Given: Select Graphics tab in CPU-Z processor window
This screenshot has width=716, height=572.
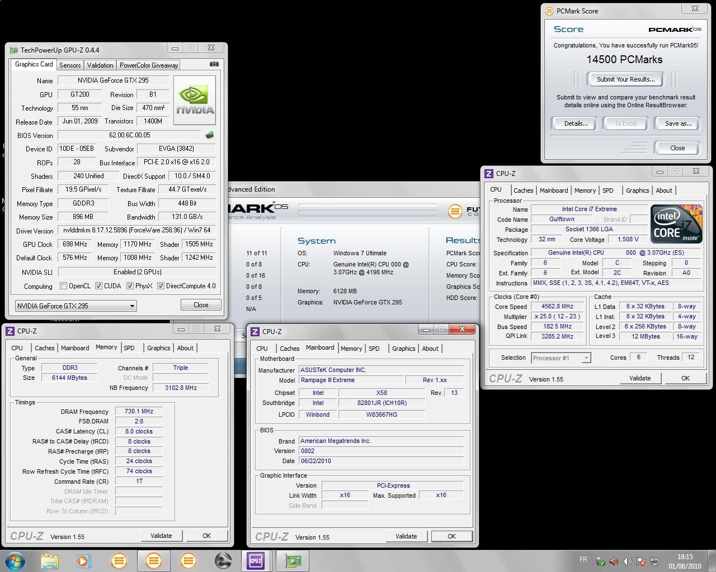Looking at the screenshot, I should (x=638, y=190).
